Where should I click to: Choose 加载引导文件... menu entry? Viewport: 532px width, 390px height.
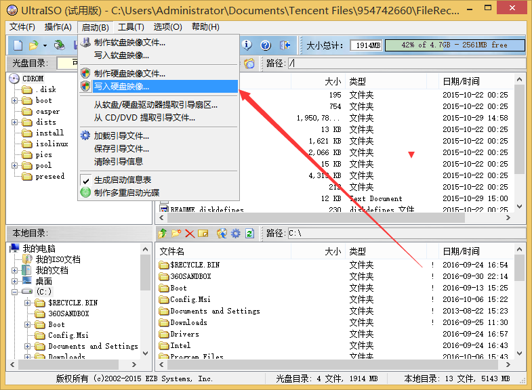tap(122, 135)
